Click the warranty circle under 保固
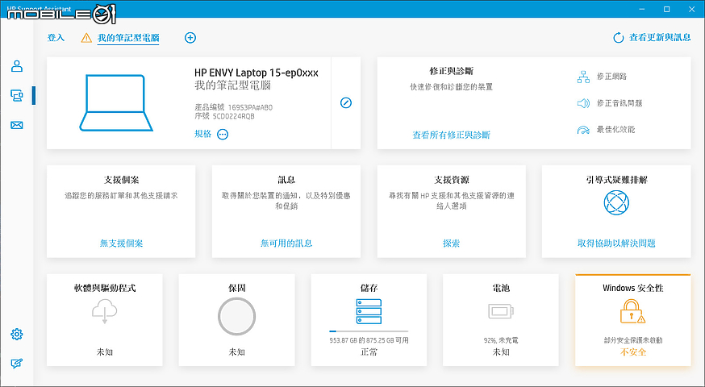The width and height of the screenshot is (705, 387). click(236, 316)
